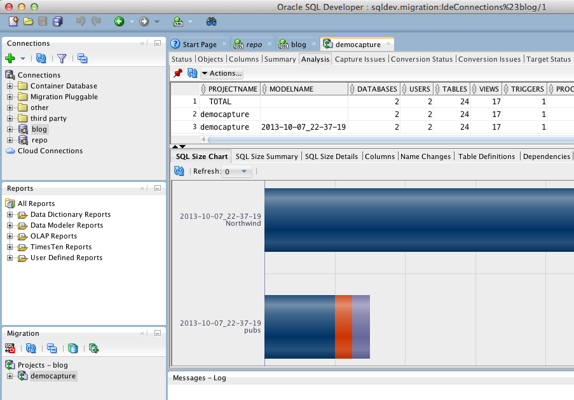Viewport: 574px width, 400px height.
Task: Pin the democapture report with red pin
Action: pos(178,73)
